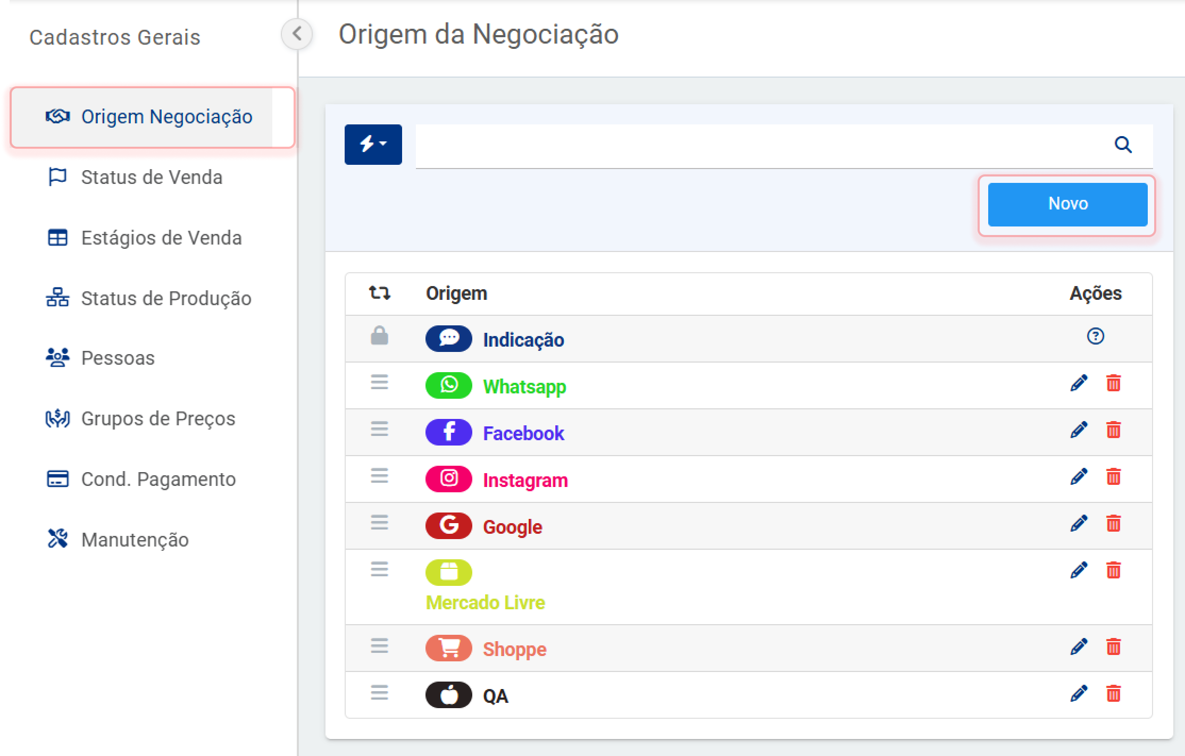Click the Novo button
Image resolution: width=1185 pixels, height=756 pixels.
[1067, 204]
